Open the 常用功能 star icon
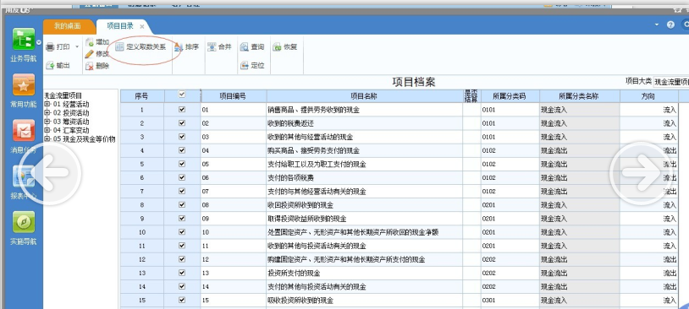689x309 pixels. [x=24, y=84]
